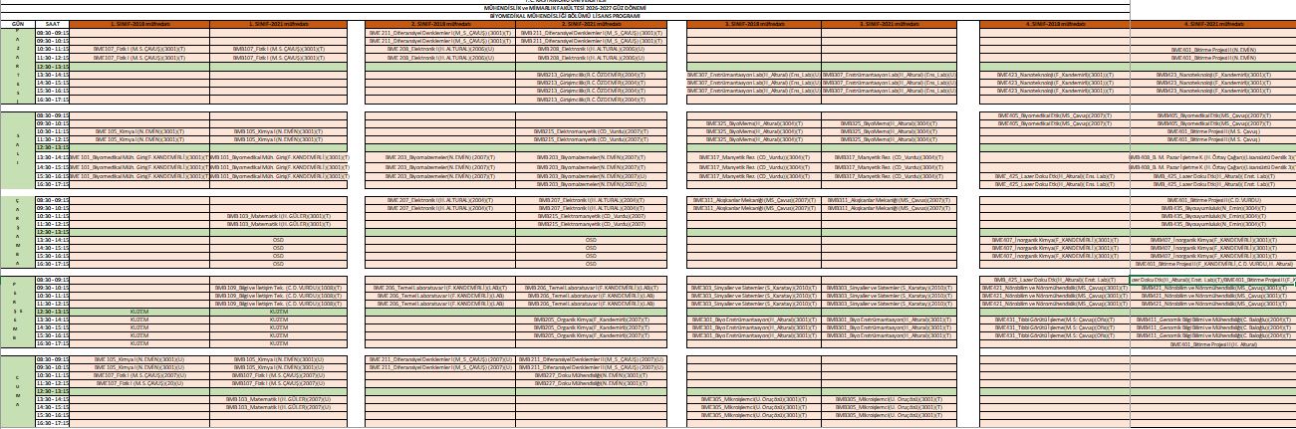1296x429 pixels.
Task: Select the 'MÜHENDİSLİK ve MİMARLIK FAKÜLTESİ 2026-2027 GÜZ DÖNEMİ' title
Action: (x=565, y=7)
